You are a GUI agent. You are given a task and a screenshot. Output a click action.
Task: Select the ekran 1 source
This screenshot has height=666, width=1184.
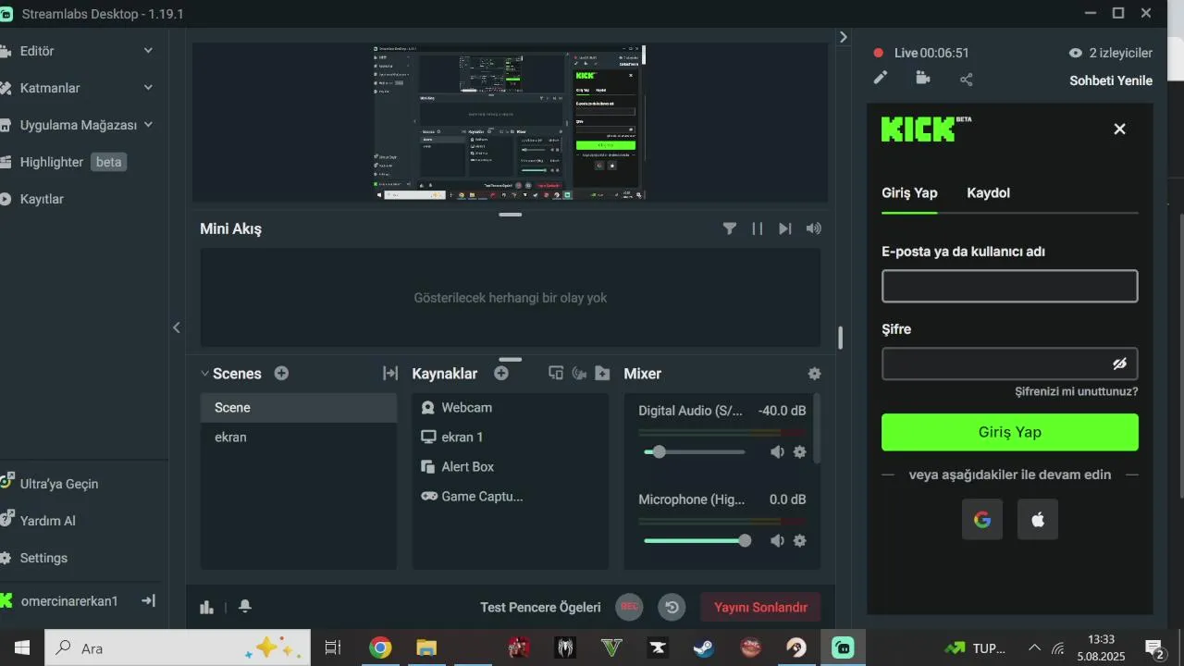coord(510,437)
